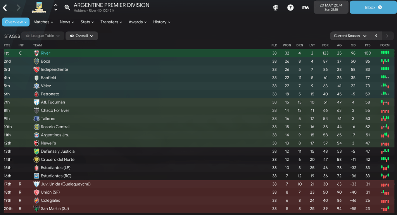The height and width of the screenshot is (215, 397).
Task: Toggle the League Table view selector
Action: tap(43, 36)
